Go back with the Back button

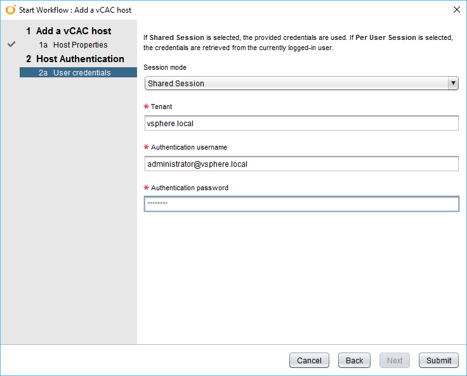tap(354, 360)
